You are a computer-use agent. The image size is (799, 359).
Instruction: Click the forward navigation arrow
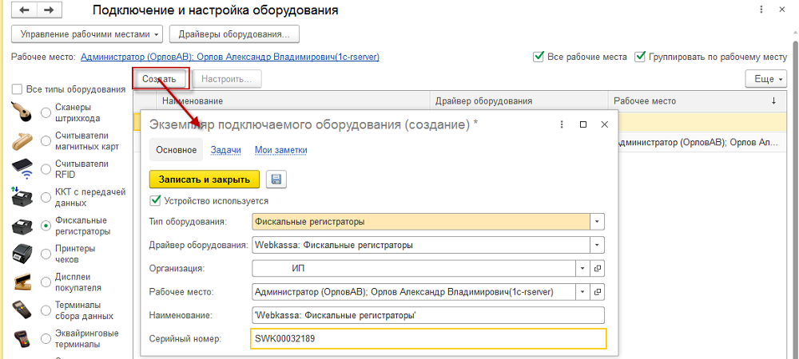tap(49, 10)
